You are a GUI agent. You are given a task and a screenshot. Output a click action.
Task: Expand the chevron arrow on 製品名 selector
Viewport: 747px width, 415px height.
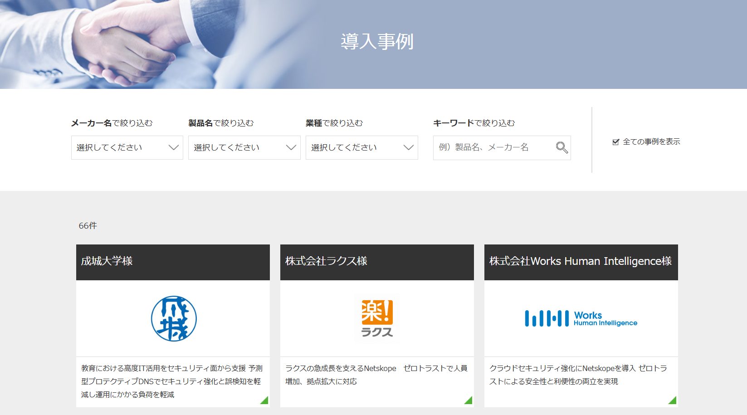click(x=290, y=147)
